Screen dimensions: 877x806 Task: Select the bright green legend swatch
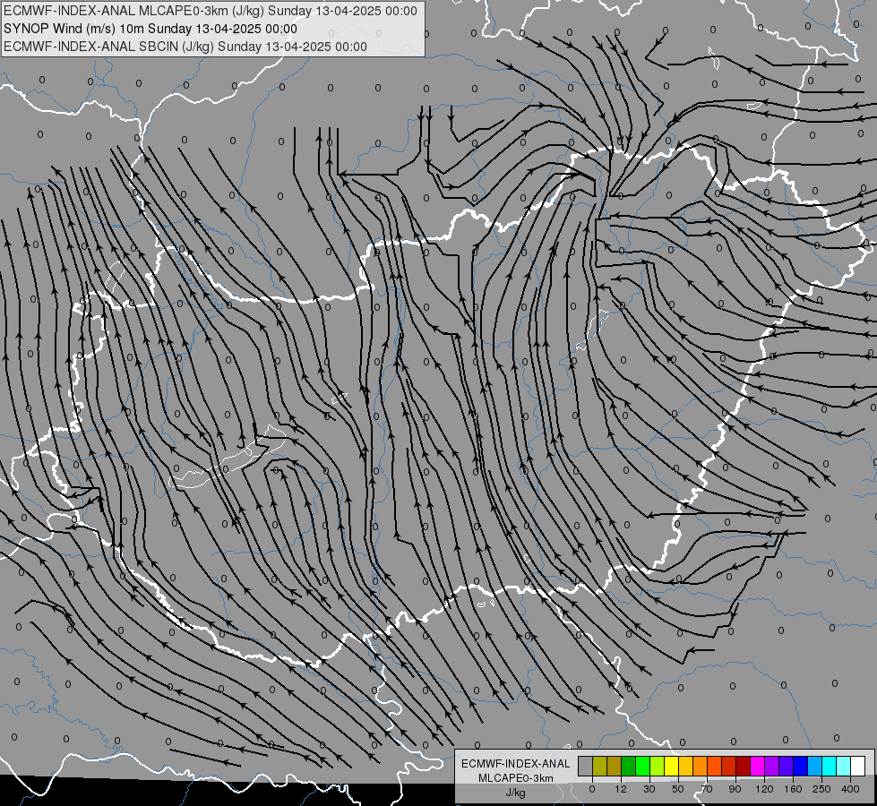pyautogui.click(x=642, y=766)
